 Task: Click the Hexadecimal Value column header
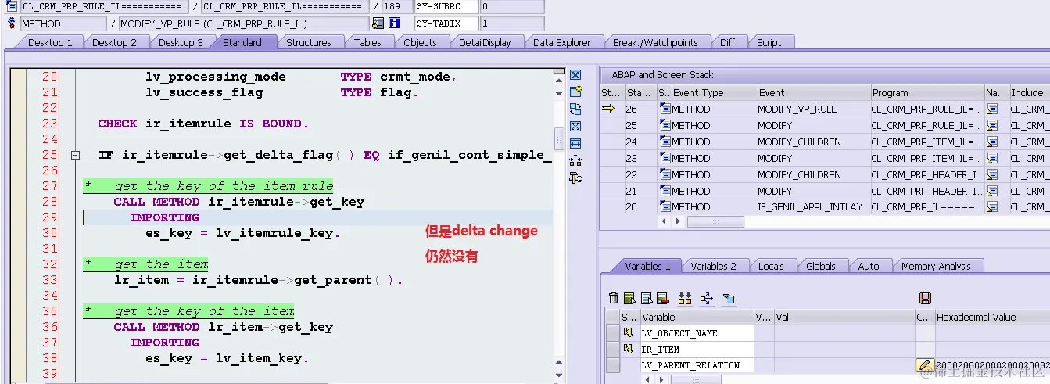[x=992, y=317]
